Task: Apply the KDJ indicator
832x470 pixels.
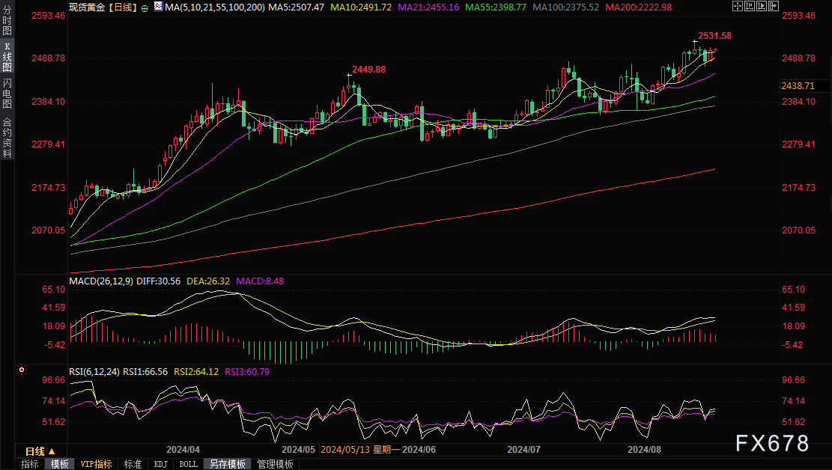Action: tap(160, 464)
